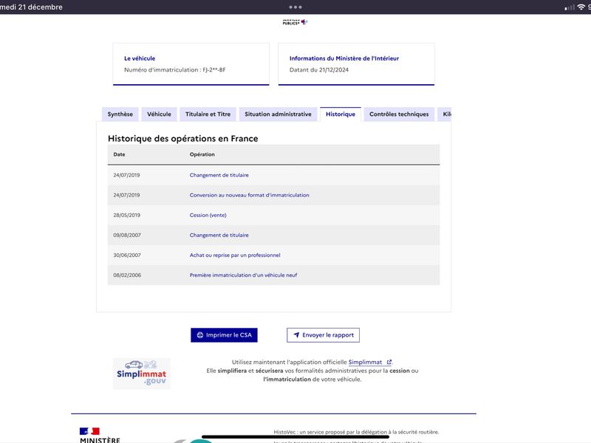Switch to the Véhicule tab

pyautogui.click(x=159, y=114)
